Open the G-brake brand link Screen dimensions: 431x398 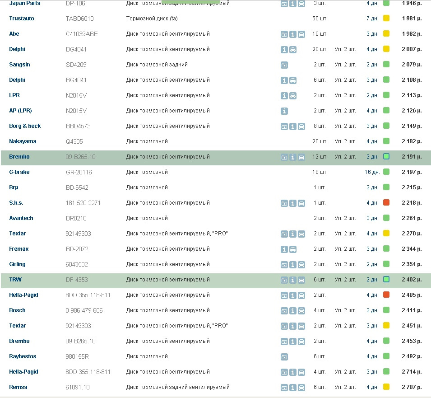19,172
